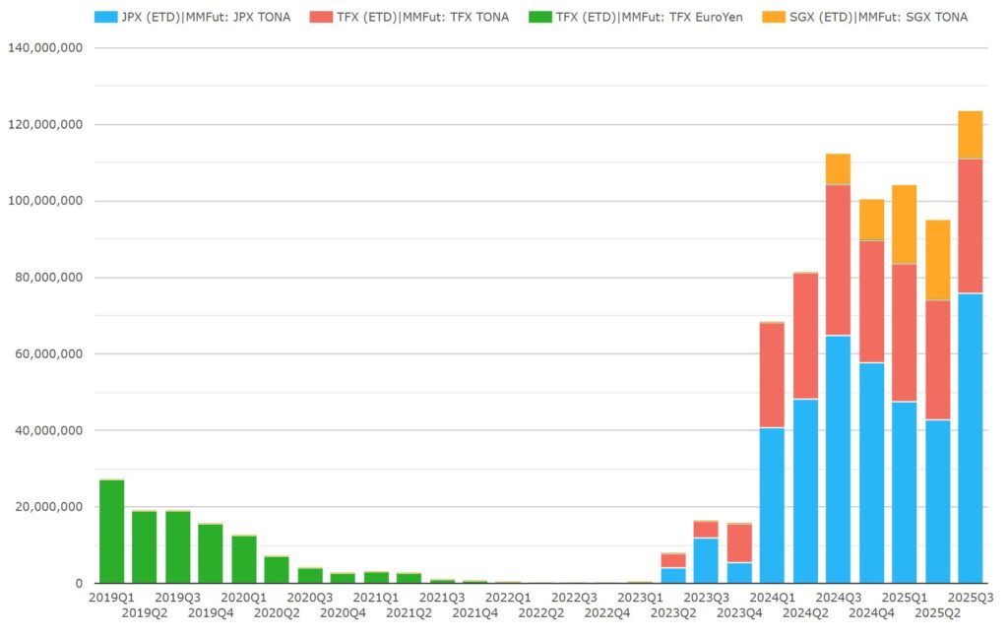Hide the 'TFX (ETD)|MMFut: TFX EuroYen' series label
Screen dimensions: 1008x636
(x=651, y=17)
